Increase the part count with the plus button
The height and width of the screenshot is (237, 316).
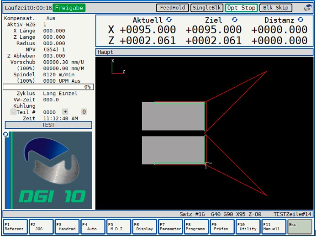tap(65, 111)
